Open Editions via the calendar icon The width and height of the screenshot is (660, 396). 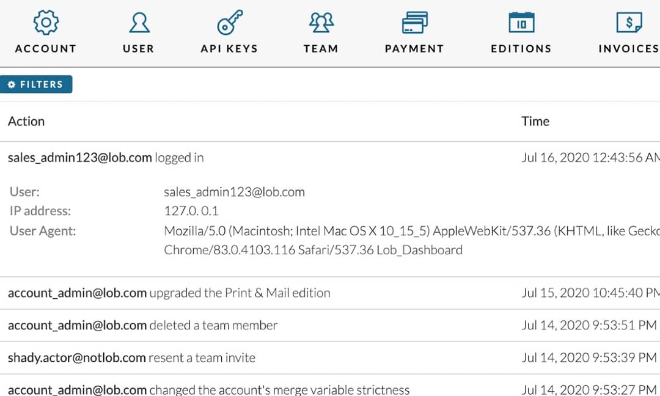[521, 22]
